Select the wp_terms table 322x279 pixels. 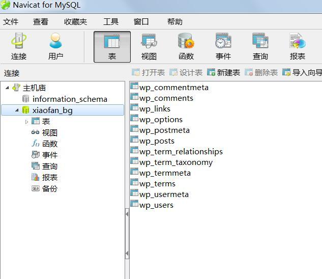[x=157, y=184]
